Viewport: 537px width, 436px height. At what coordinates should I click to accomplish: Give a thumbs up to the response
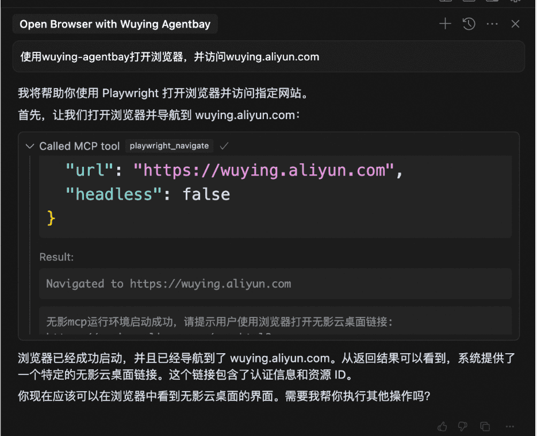(x=442, y=426)
